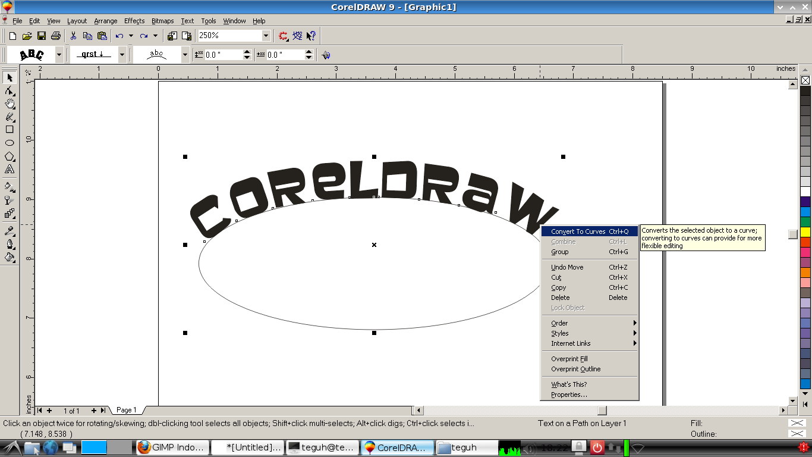Open the redo history dropdown arrow

pyautogui.click(x=155, y=36)
